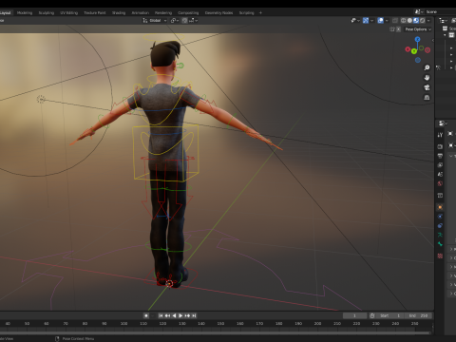Play the animation forward
456x342 pixels.
point(180,315)
